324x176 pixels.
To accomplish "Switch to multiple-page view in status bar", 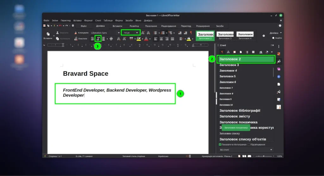I will pos(244,156).
